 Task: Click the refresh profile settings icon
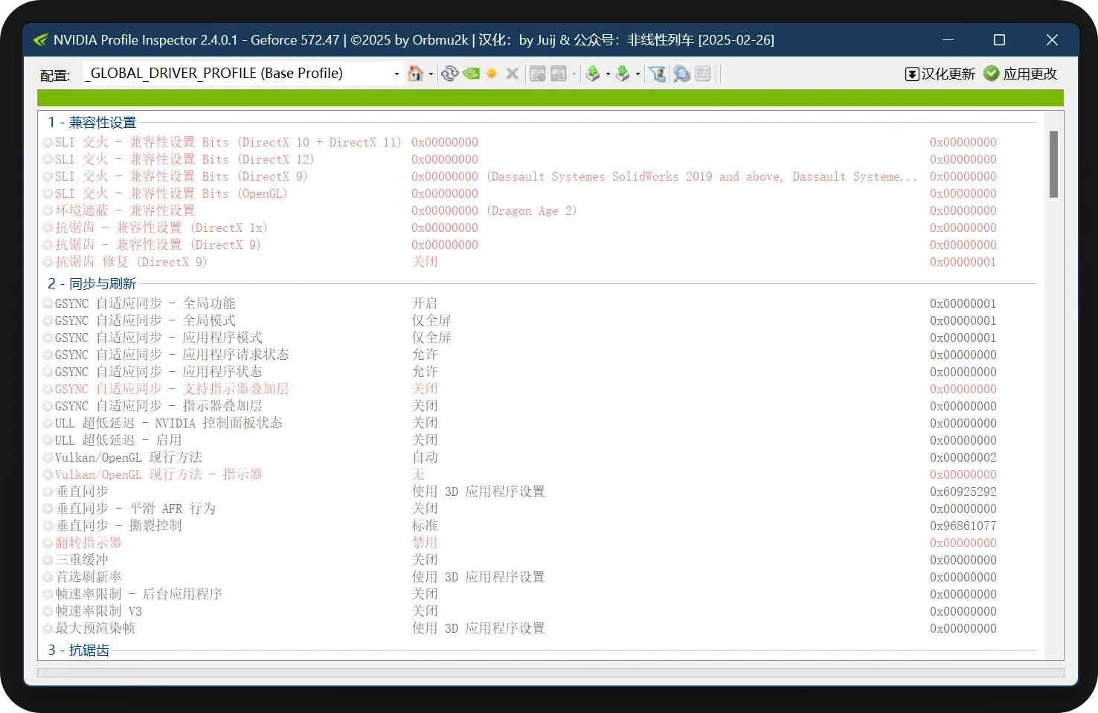click(449, 74)
